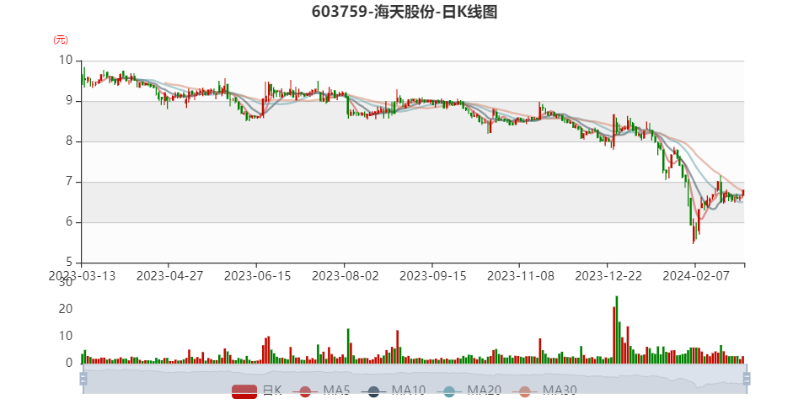Screen dimensions: 809x404
Task: Click the 2023-04-27 date axis label
Action: [169, 276]
